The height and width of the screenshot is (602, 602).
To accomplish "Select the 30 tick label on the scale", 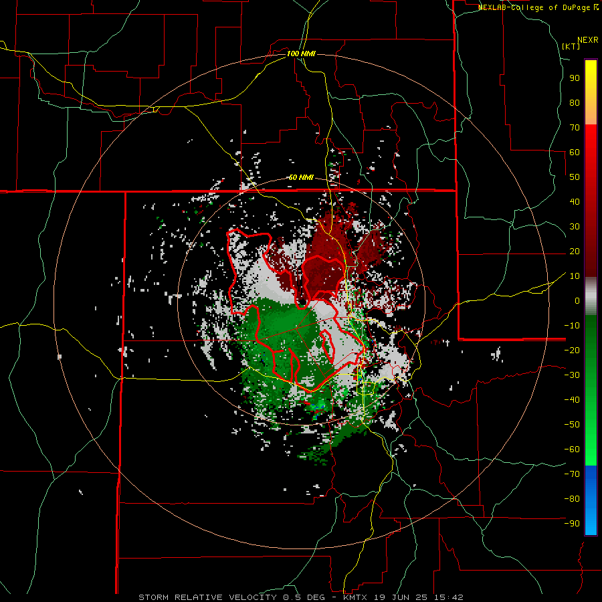I will click(x=575, y=227).
